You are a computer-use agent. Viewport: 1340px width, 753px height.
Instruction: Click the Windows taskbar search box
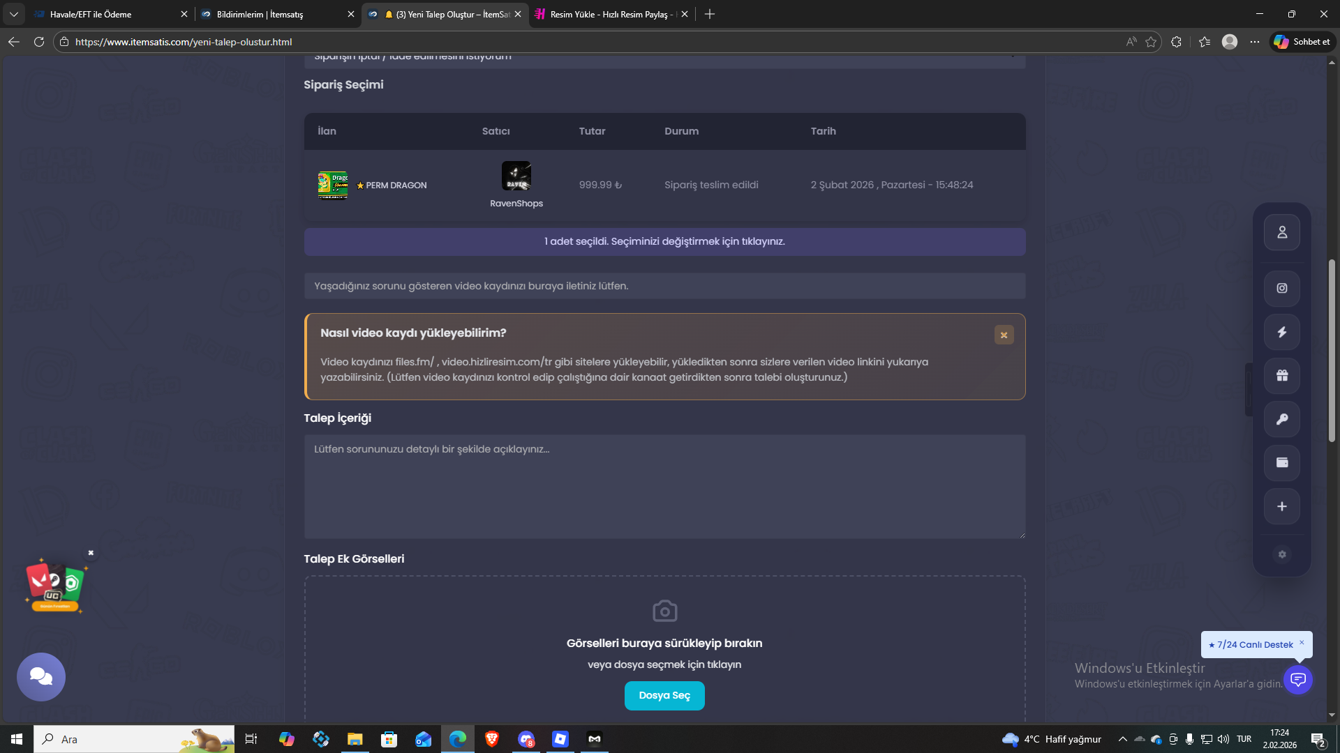tap(134, 739)
